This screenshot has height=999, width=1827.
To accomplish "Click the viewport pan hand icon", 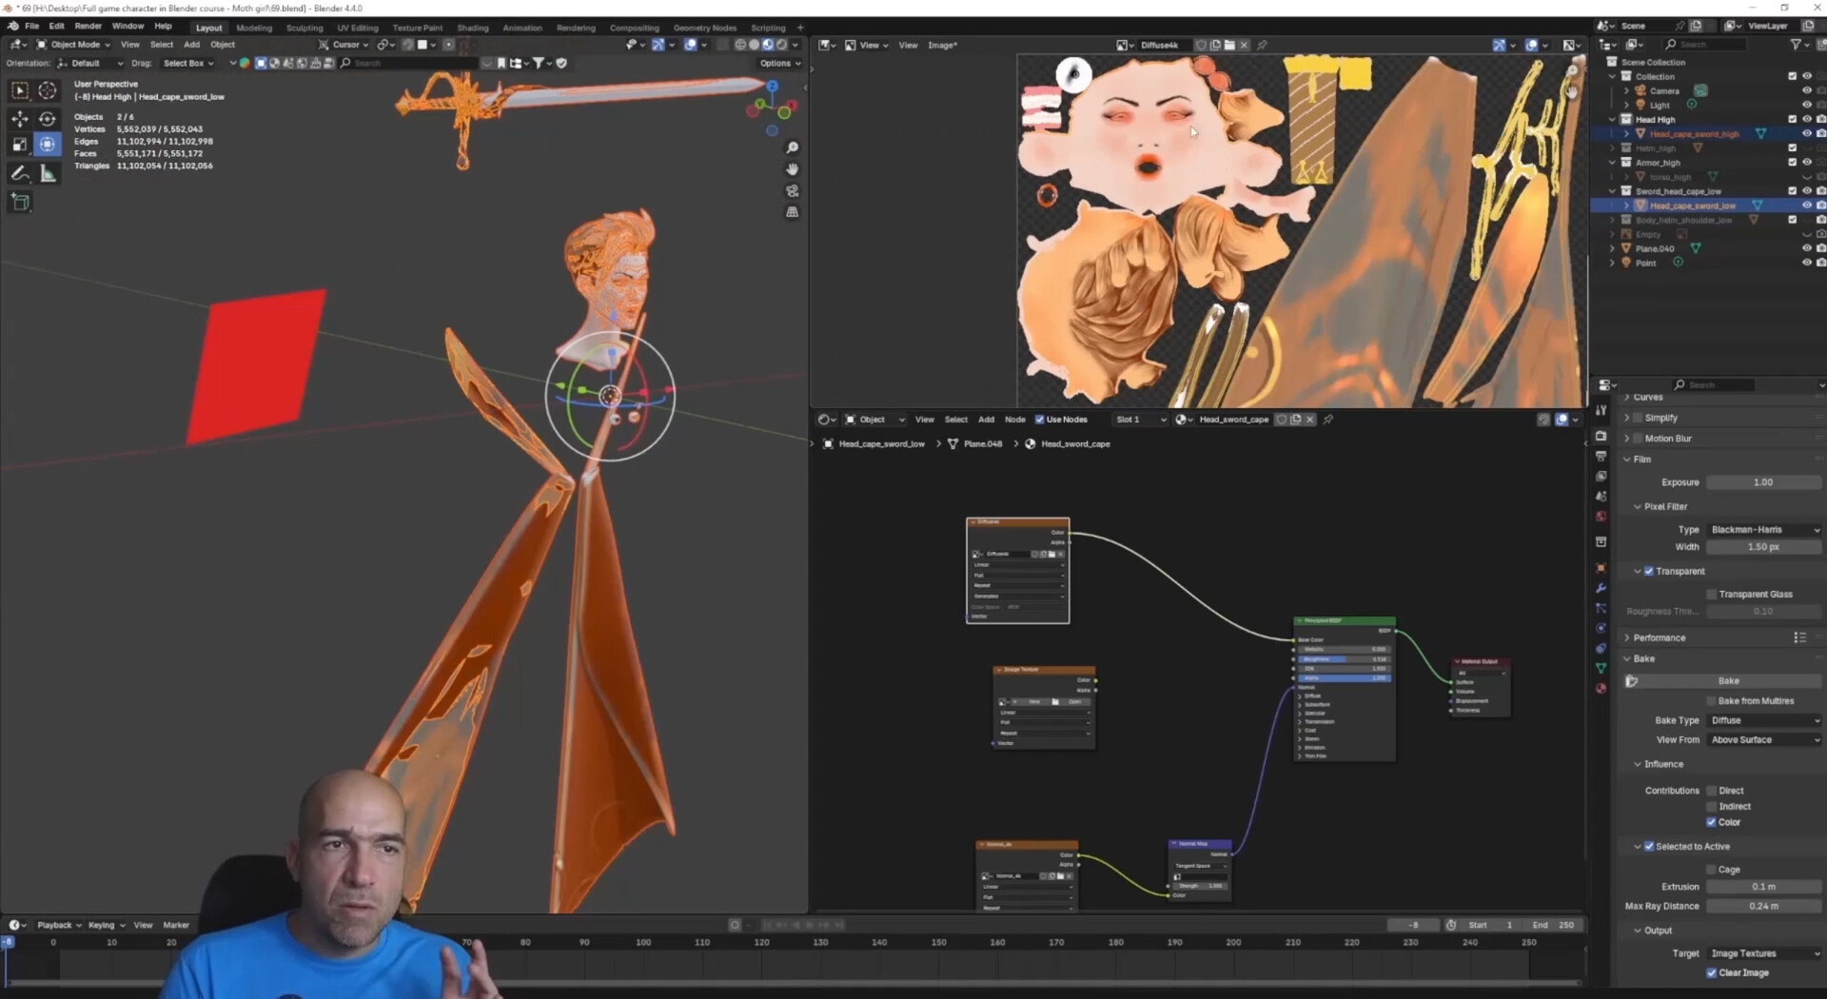I will point(792,169).
